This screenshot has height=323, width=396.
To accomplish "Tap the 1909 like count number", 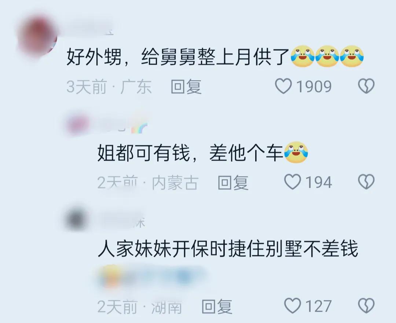I will tap(313, 87).
